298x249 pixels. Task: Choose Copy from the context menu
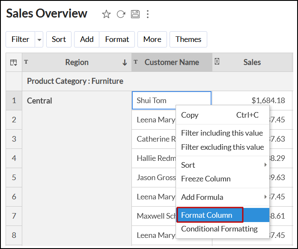coord(190,115)
